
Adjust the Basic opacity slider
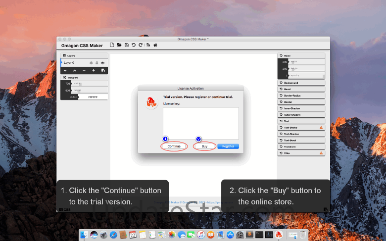click(x=307, y=75)
